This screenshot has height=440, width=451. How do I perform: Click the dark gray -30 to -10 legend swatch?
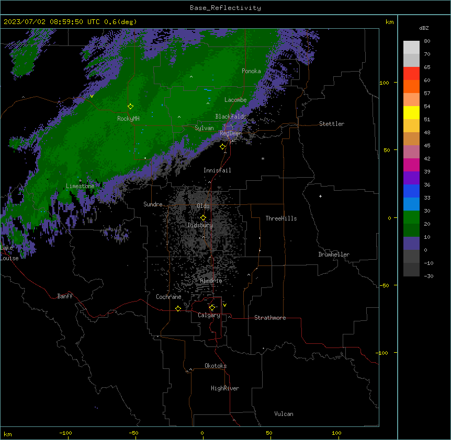(x=411, y=270)
